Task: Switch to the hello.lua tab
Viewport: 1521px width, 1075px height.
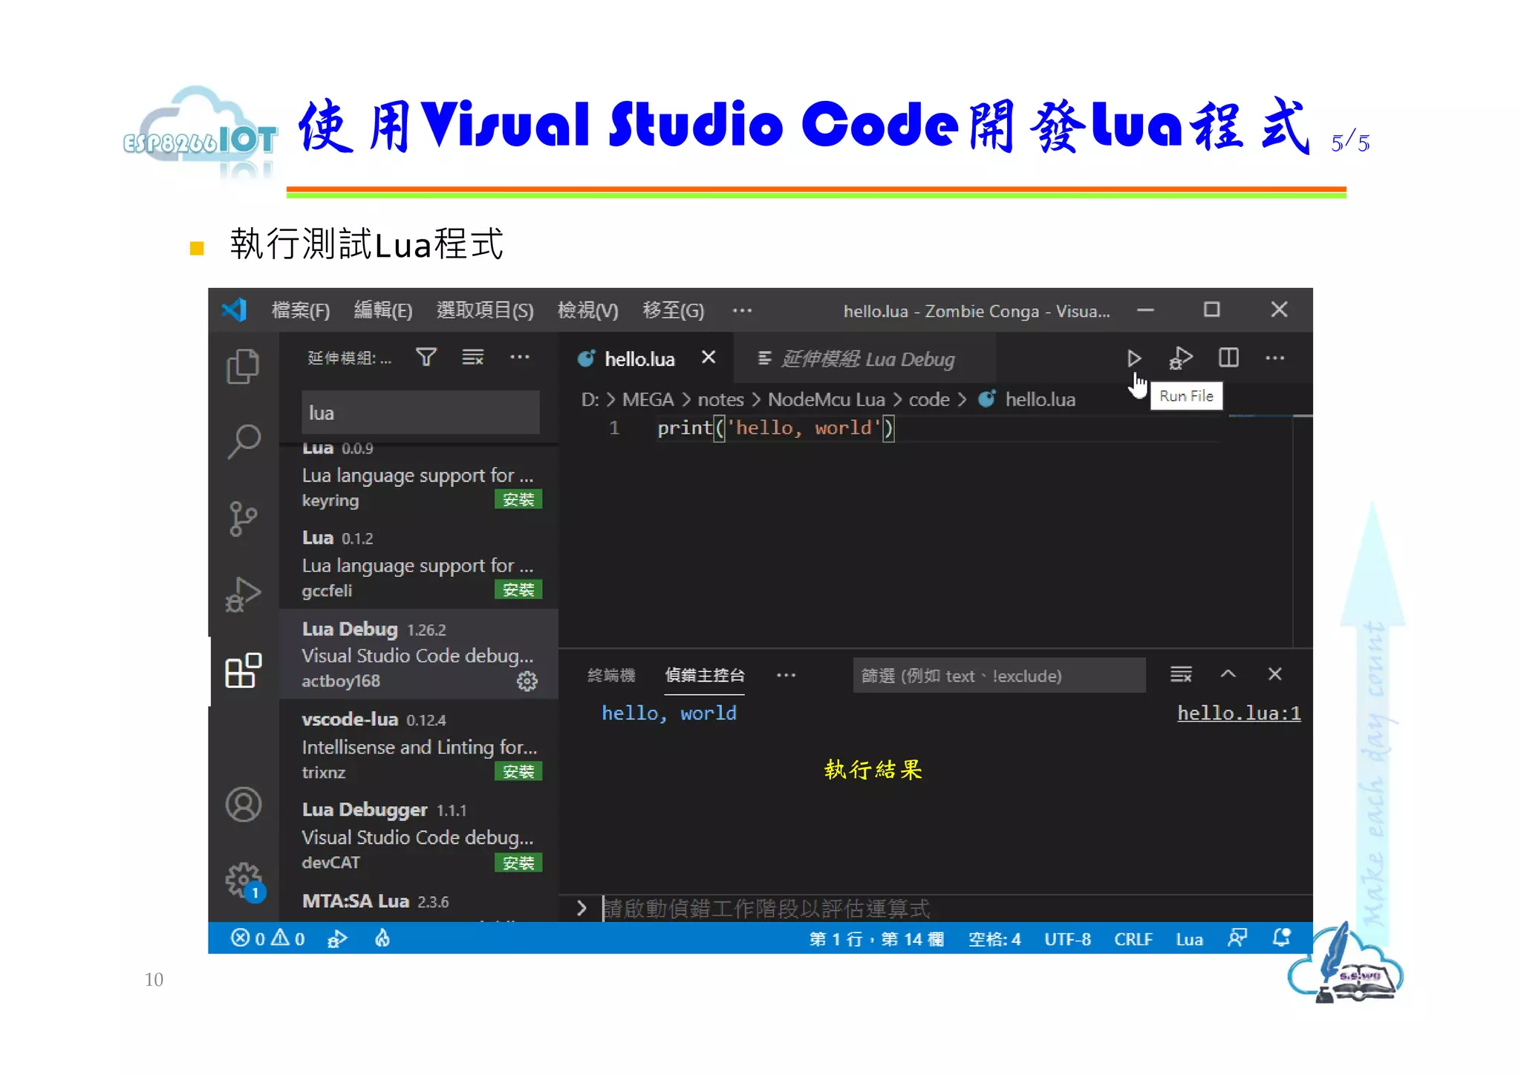Action: [639, 359]
